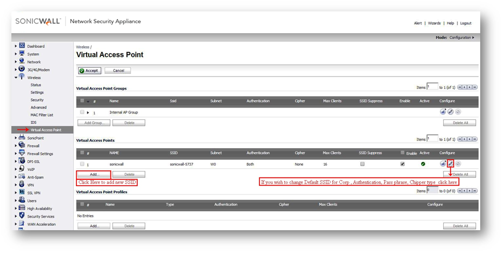Go to previous page of Virtual Access Point Profiles
The height and width of the screenshot is (253, 503).
[464, 191]
